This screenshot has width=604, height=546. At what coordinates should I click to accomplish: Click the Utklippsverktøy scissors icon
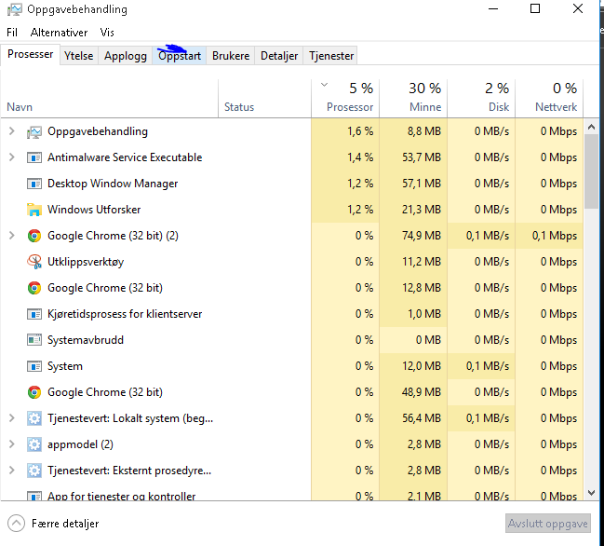[34, 262]
